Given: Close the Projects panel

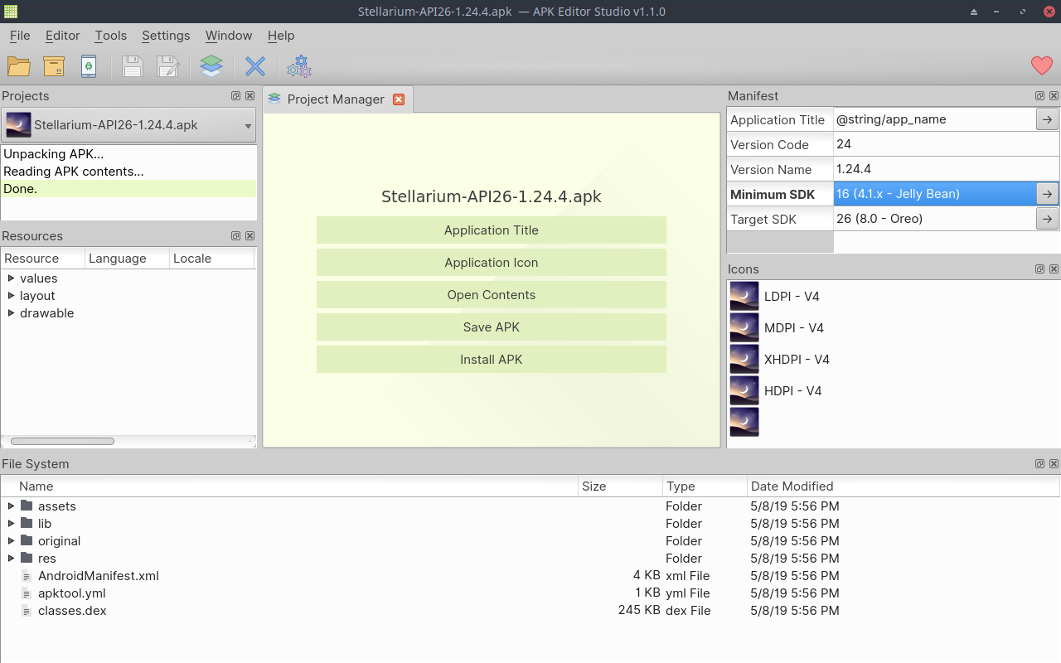Looking at the screenshot, I should pos(250,96).
